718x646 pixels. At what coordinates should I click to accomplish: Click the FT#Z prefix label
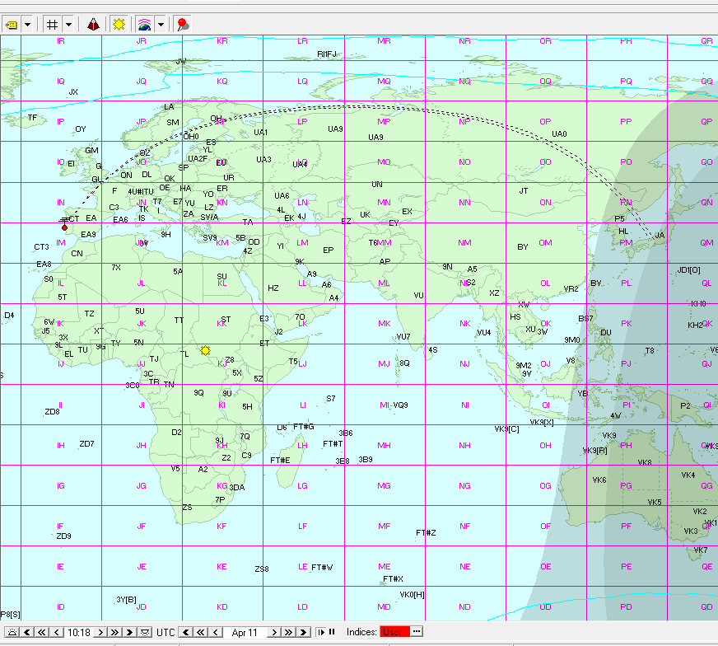[x=426, y=532]
